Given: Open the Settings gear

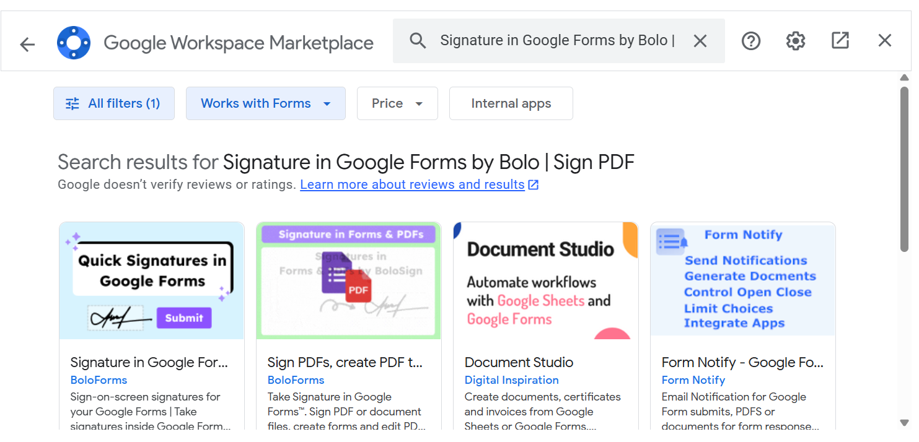Looking at the screenshot, I should pyautogui.click(x=796, y=41).
